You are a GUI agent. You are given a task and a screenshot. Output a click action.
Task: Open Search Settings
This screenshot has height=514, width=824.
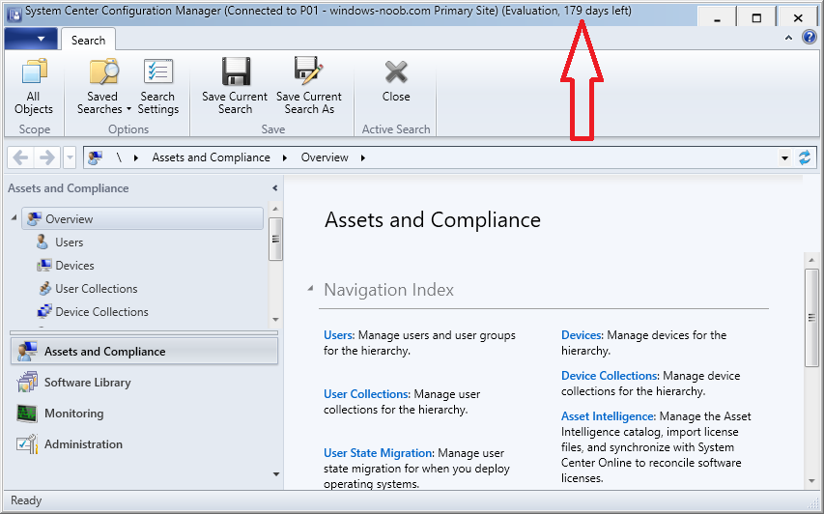point(158,87)
